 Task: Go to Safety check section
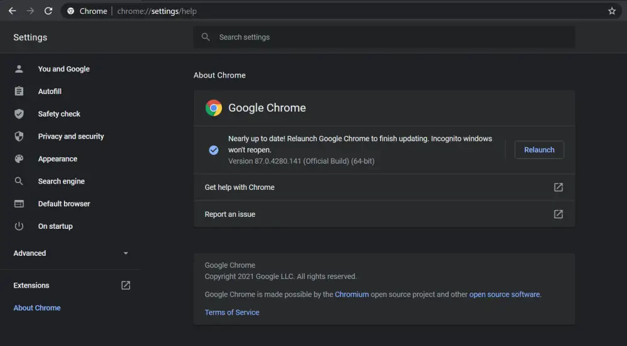tap(59, 114)
